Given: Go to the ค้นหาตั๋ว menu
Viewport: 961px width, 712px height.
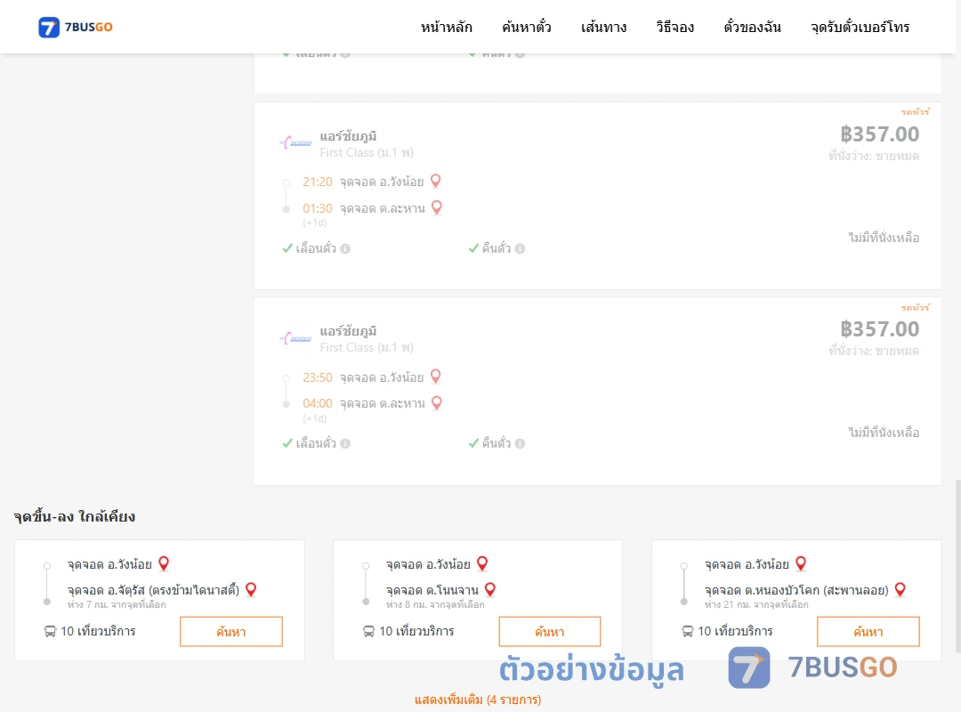Looking at the screenshot, I should click(527, 27).
